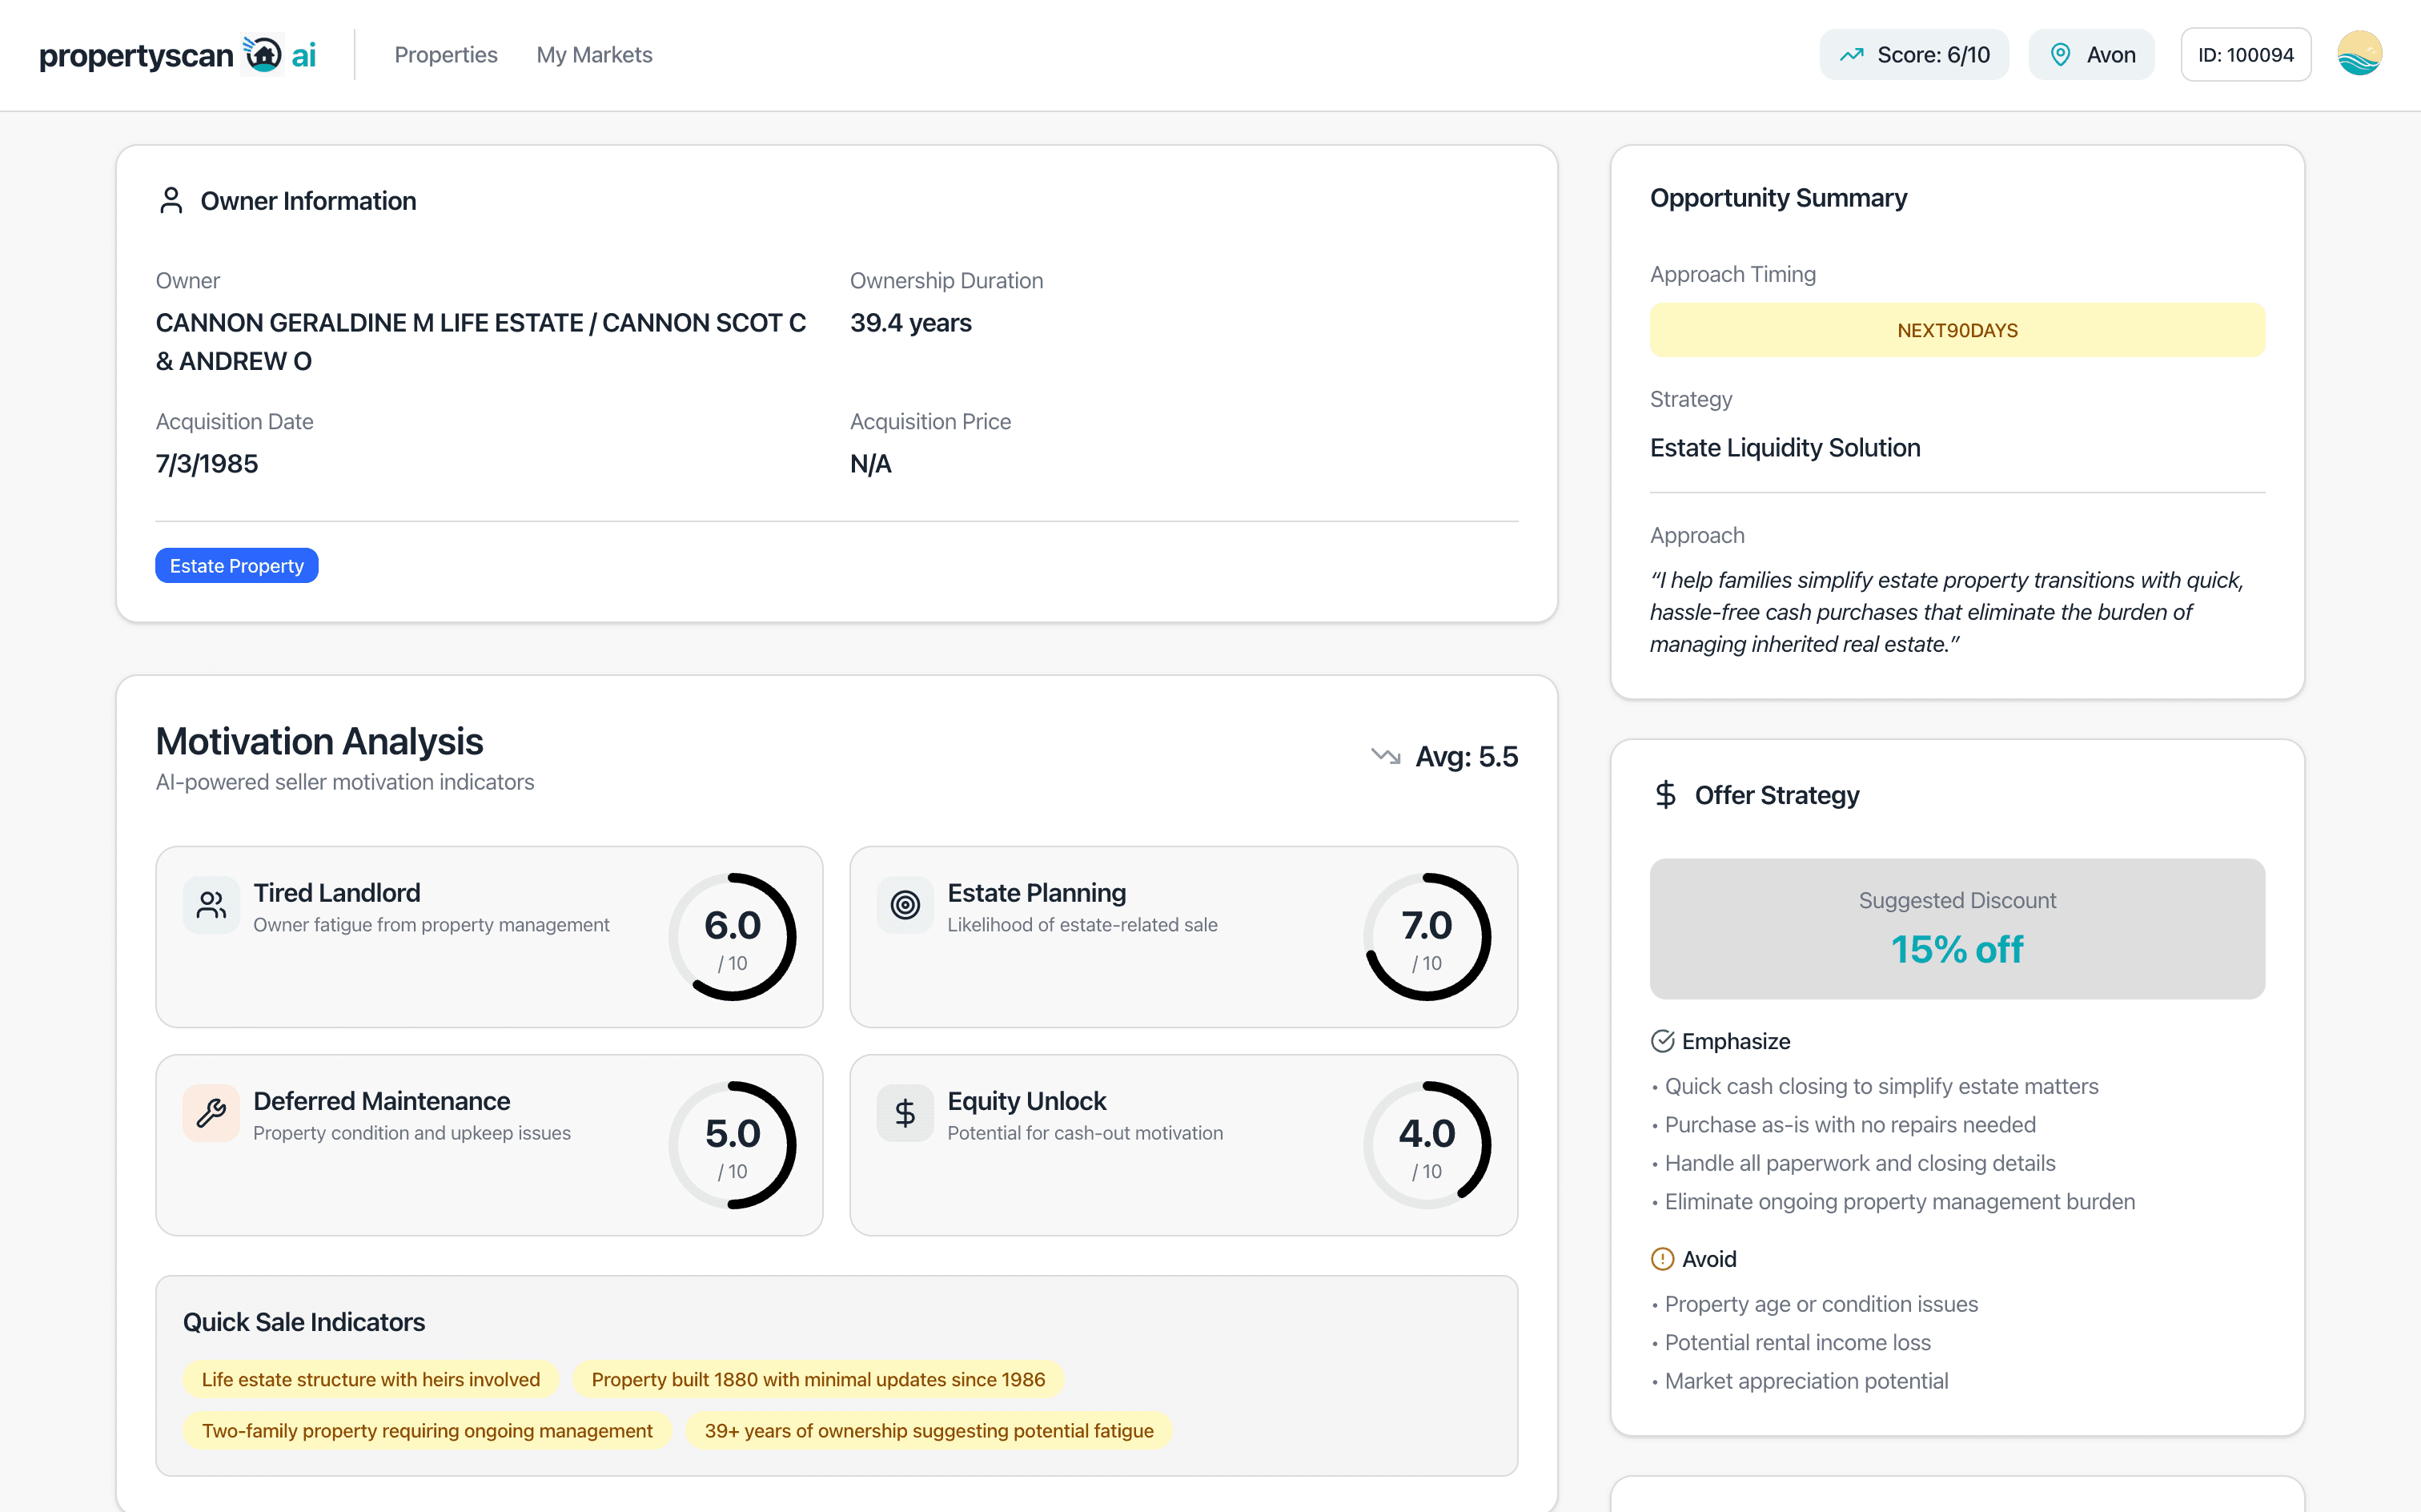Click the Deferred Maintenance wrench icon
The image size is (2421, 1512).
pyautogui.click(x=211, y=1113)
